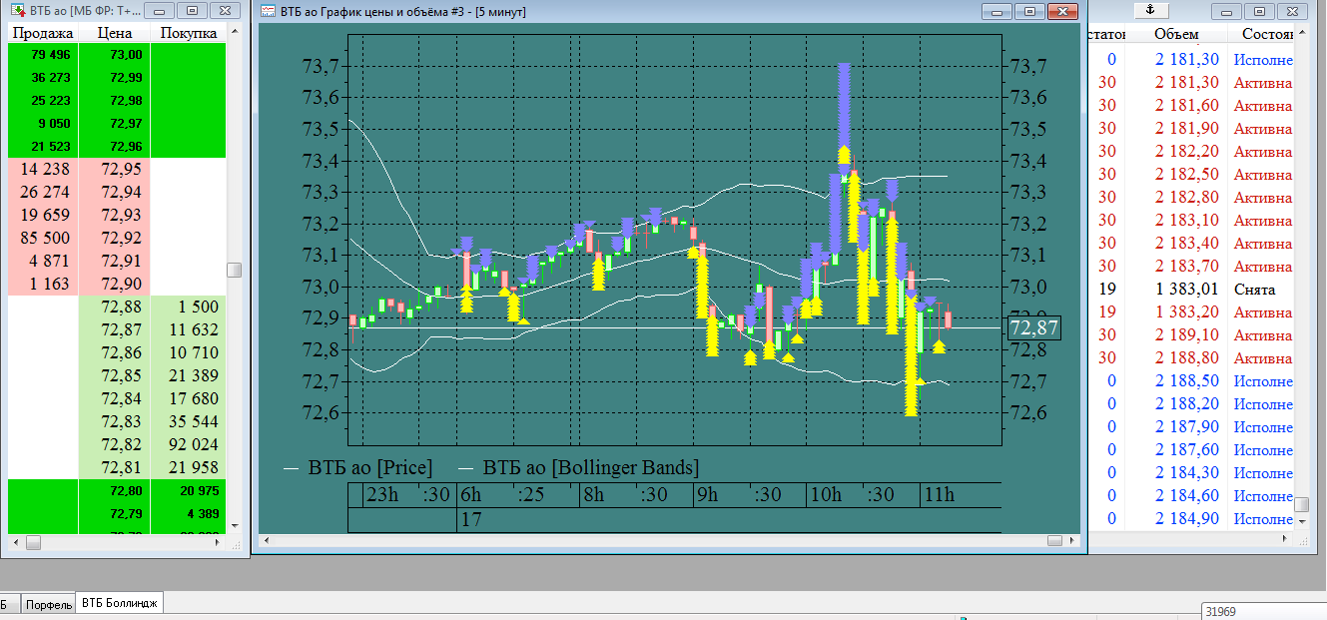Viewport: 1327px width, 620px height.
Task: Select price 72,95 in the order book
Action: tap(116, 170)
